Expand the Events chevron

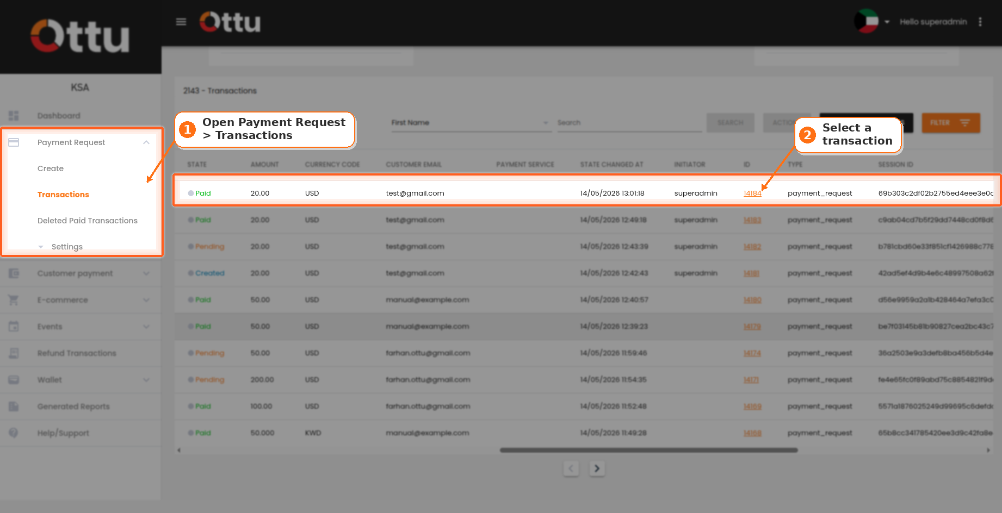tap(146, 327)
